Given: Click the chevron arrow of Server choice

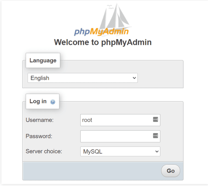Looking at the screenshot, I should [157, 152].
